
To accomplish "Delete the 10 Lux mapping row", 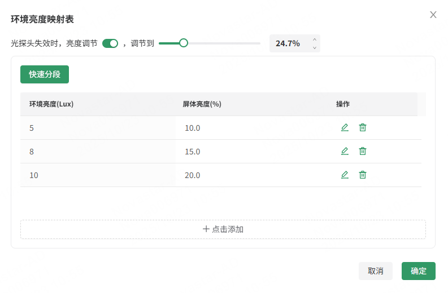I will pyautogui.click(x=363, y=175).
